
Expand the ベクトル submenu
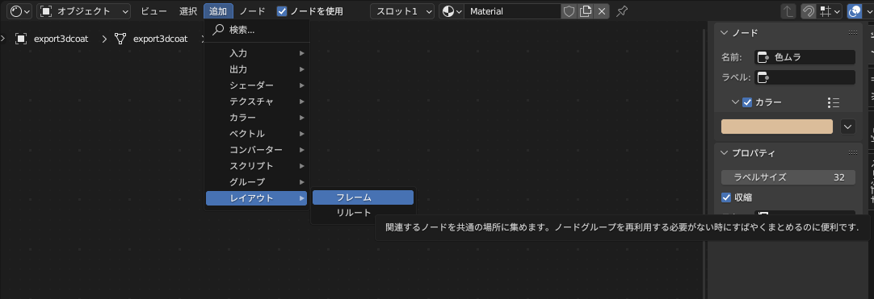click(256, 134)
